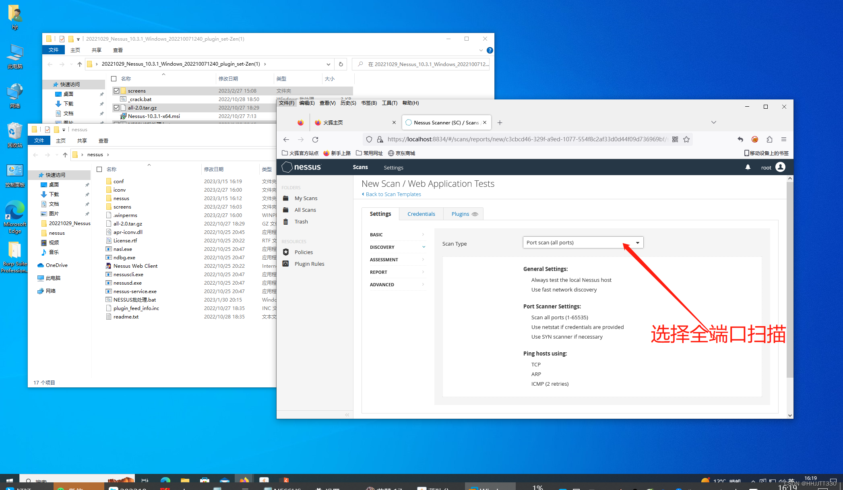Open the Settings menu in the Nessus header
This screenshot has height=490, width=843.
click(x=393, y=167)
